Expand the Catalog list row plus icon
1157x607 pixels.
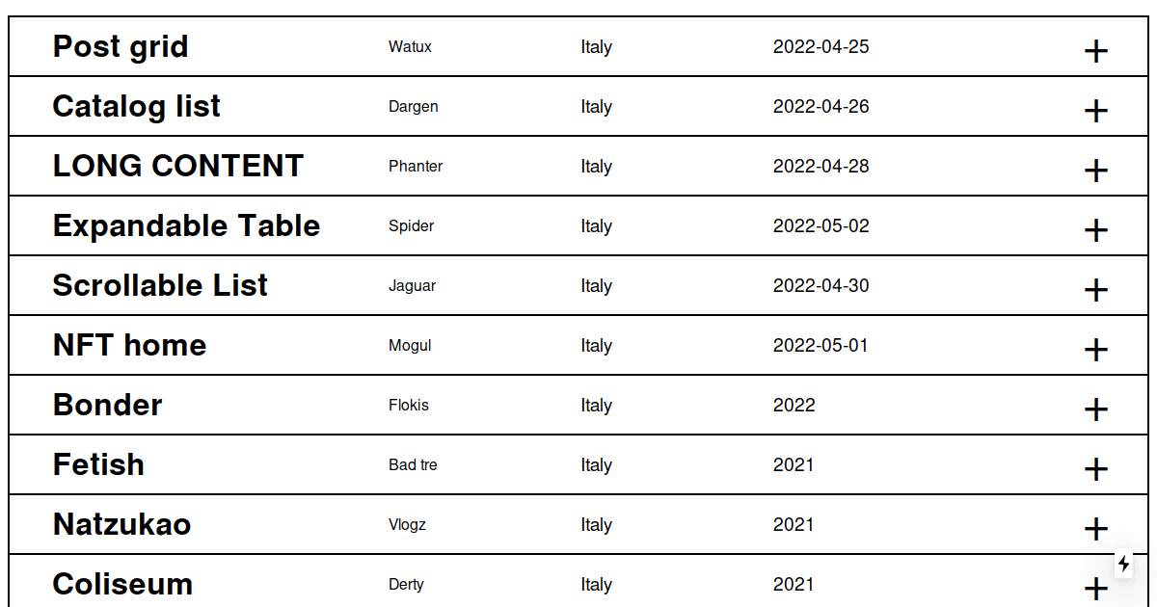tap(1095, 111)
